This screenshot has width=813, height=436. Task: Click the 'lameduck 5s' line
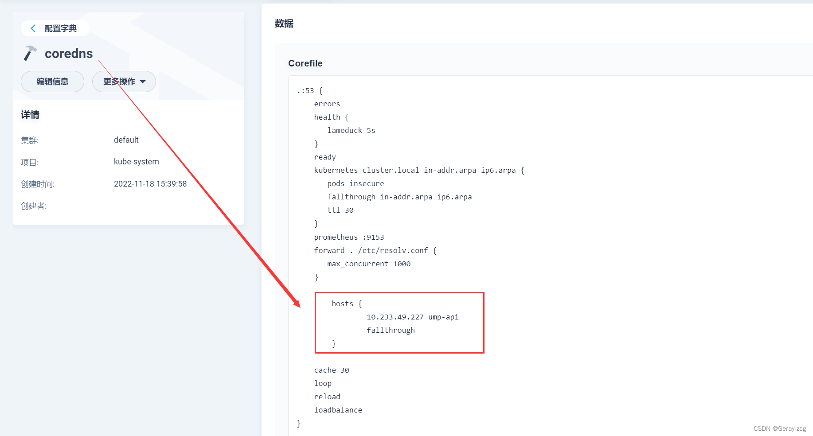click(351, 131)
